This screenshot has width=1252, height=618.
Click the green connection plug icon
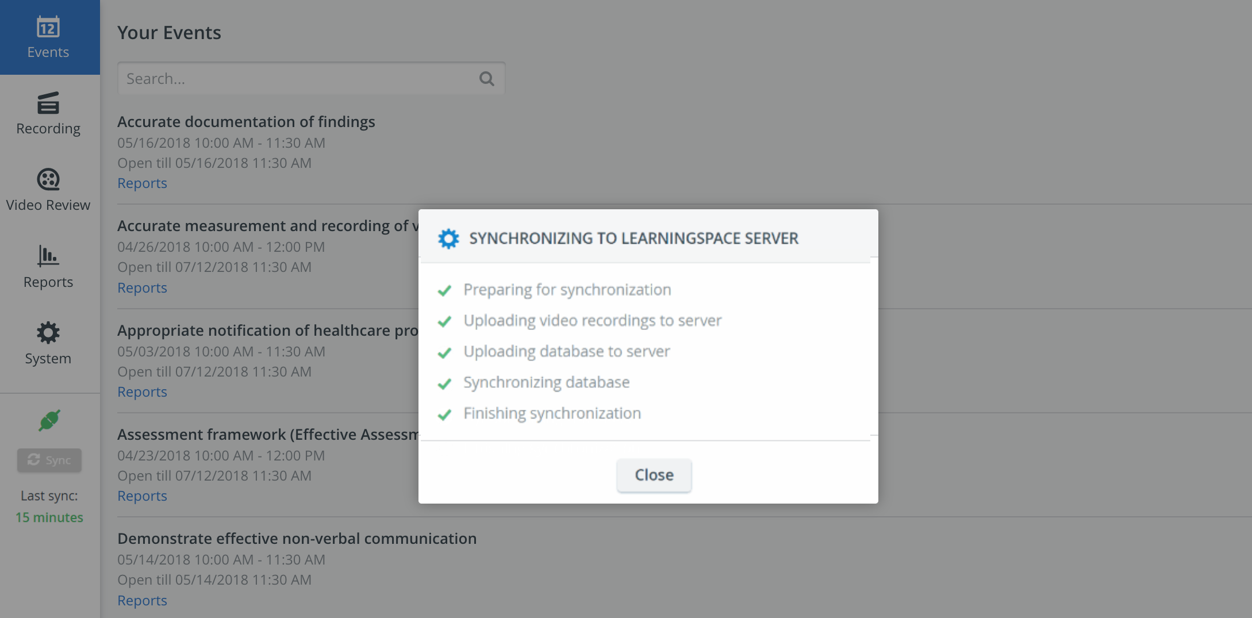[x=49, y=420]
